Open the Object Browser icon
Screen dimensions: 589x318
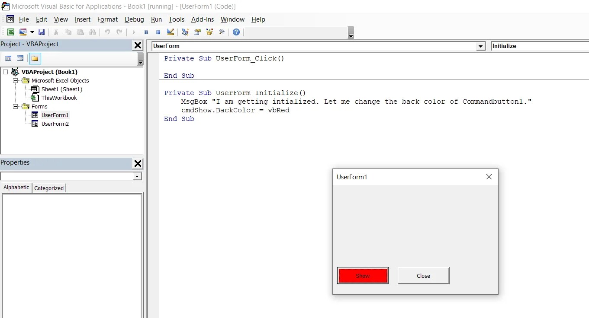point(209,32)
